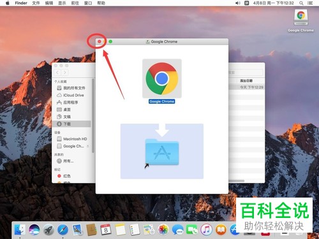The width and height of the screenshot is (319, 239).
Task: Open the 编辑 menu
Action: click(49, 3)
